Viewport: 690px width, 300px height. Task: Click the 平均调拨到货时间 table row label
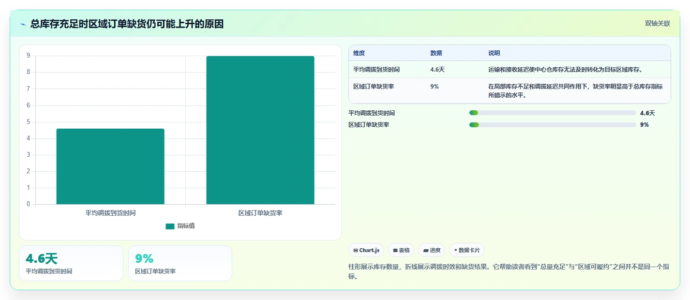[376, 70]
